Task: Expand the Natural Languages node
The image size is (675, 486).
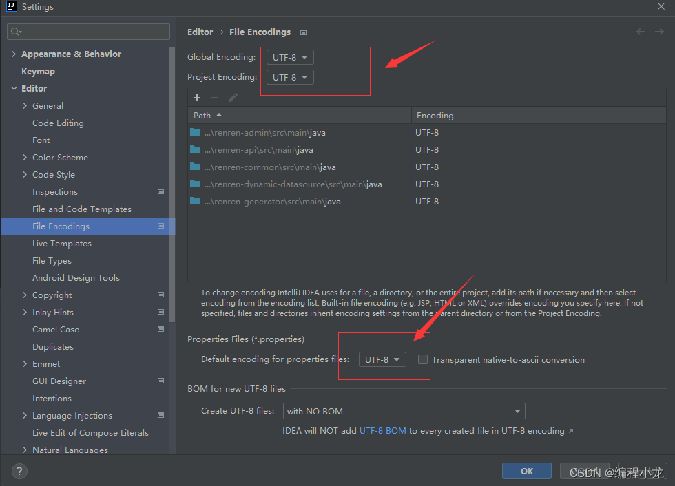Action: 25,450
